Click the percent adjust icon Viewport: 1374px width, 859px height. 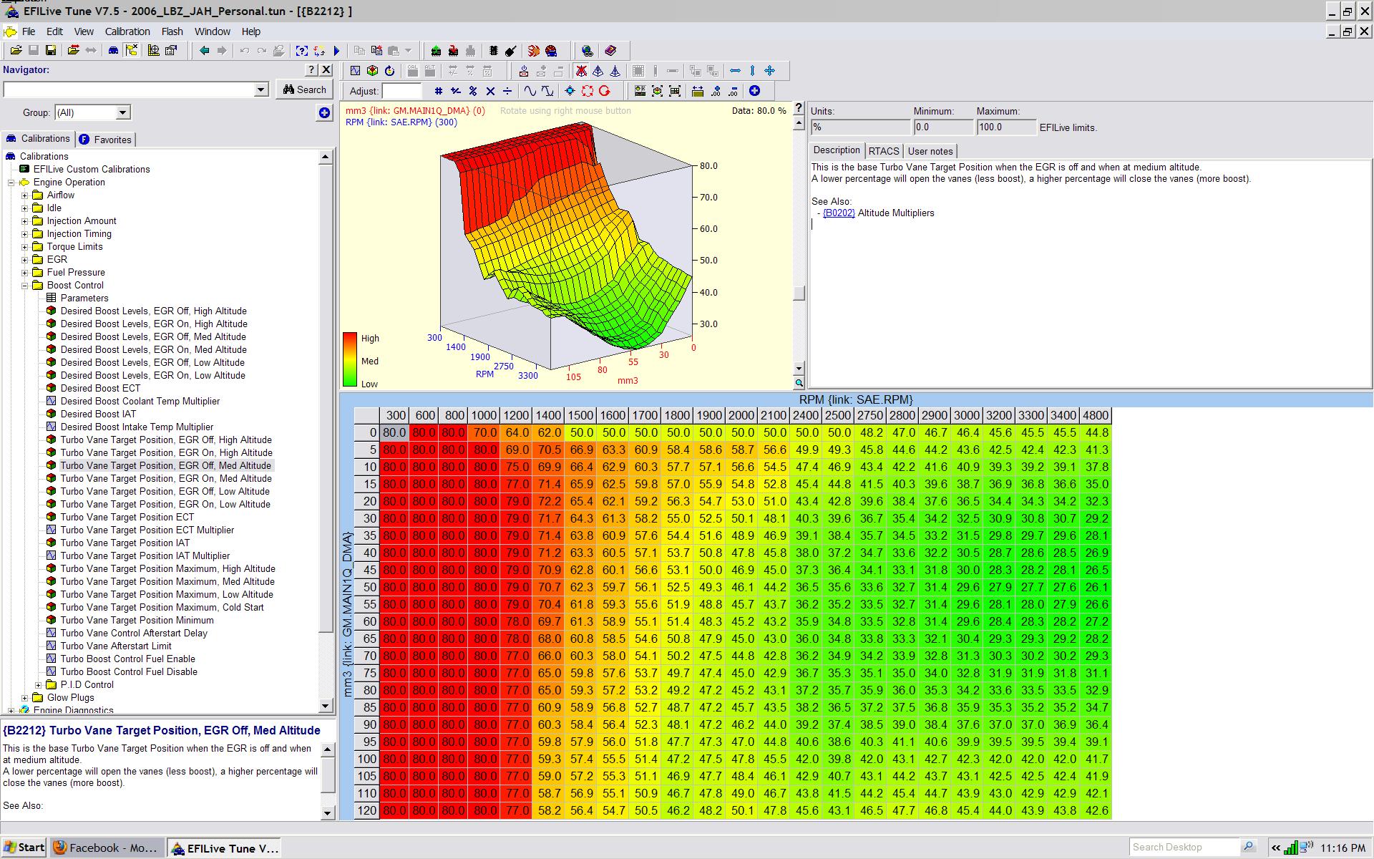tap(473, 91)
